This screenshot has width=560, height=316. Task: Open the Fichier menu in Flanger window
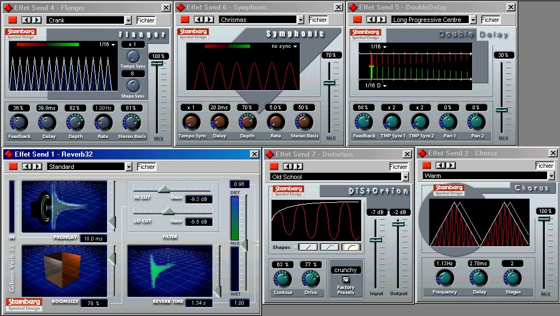[x=146, y=20]
